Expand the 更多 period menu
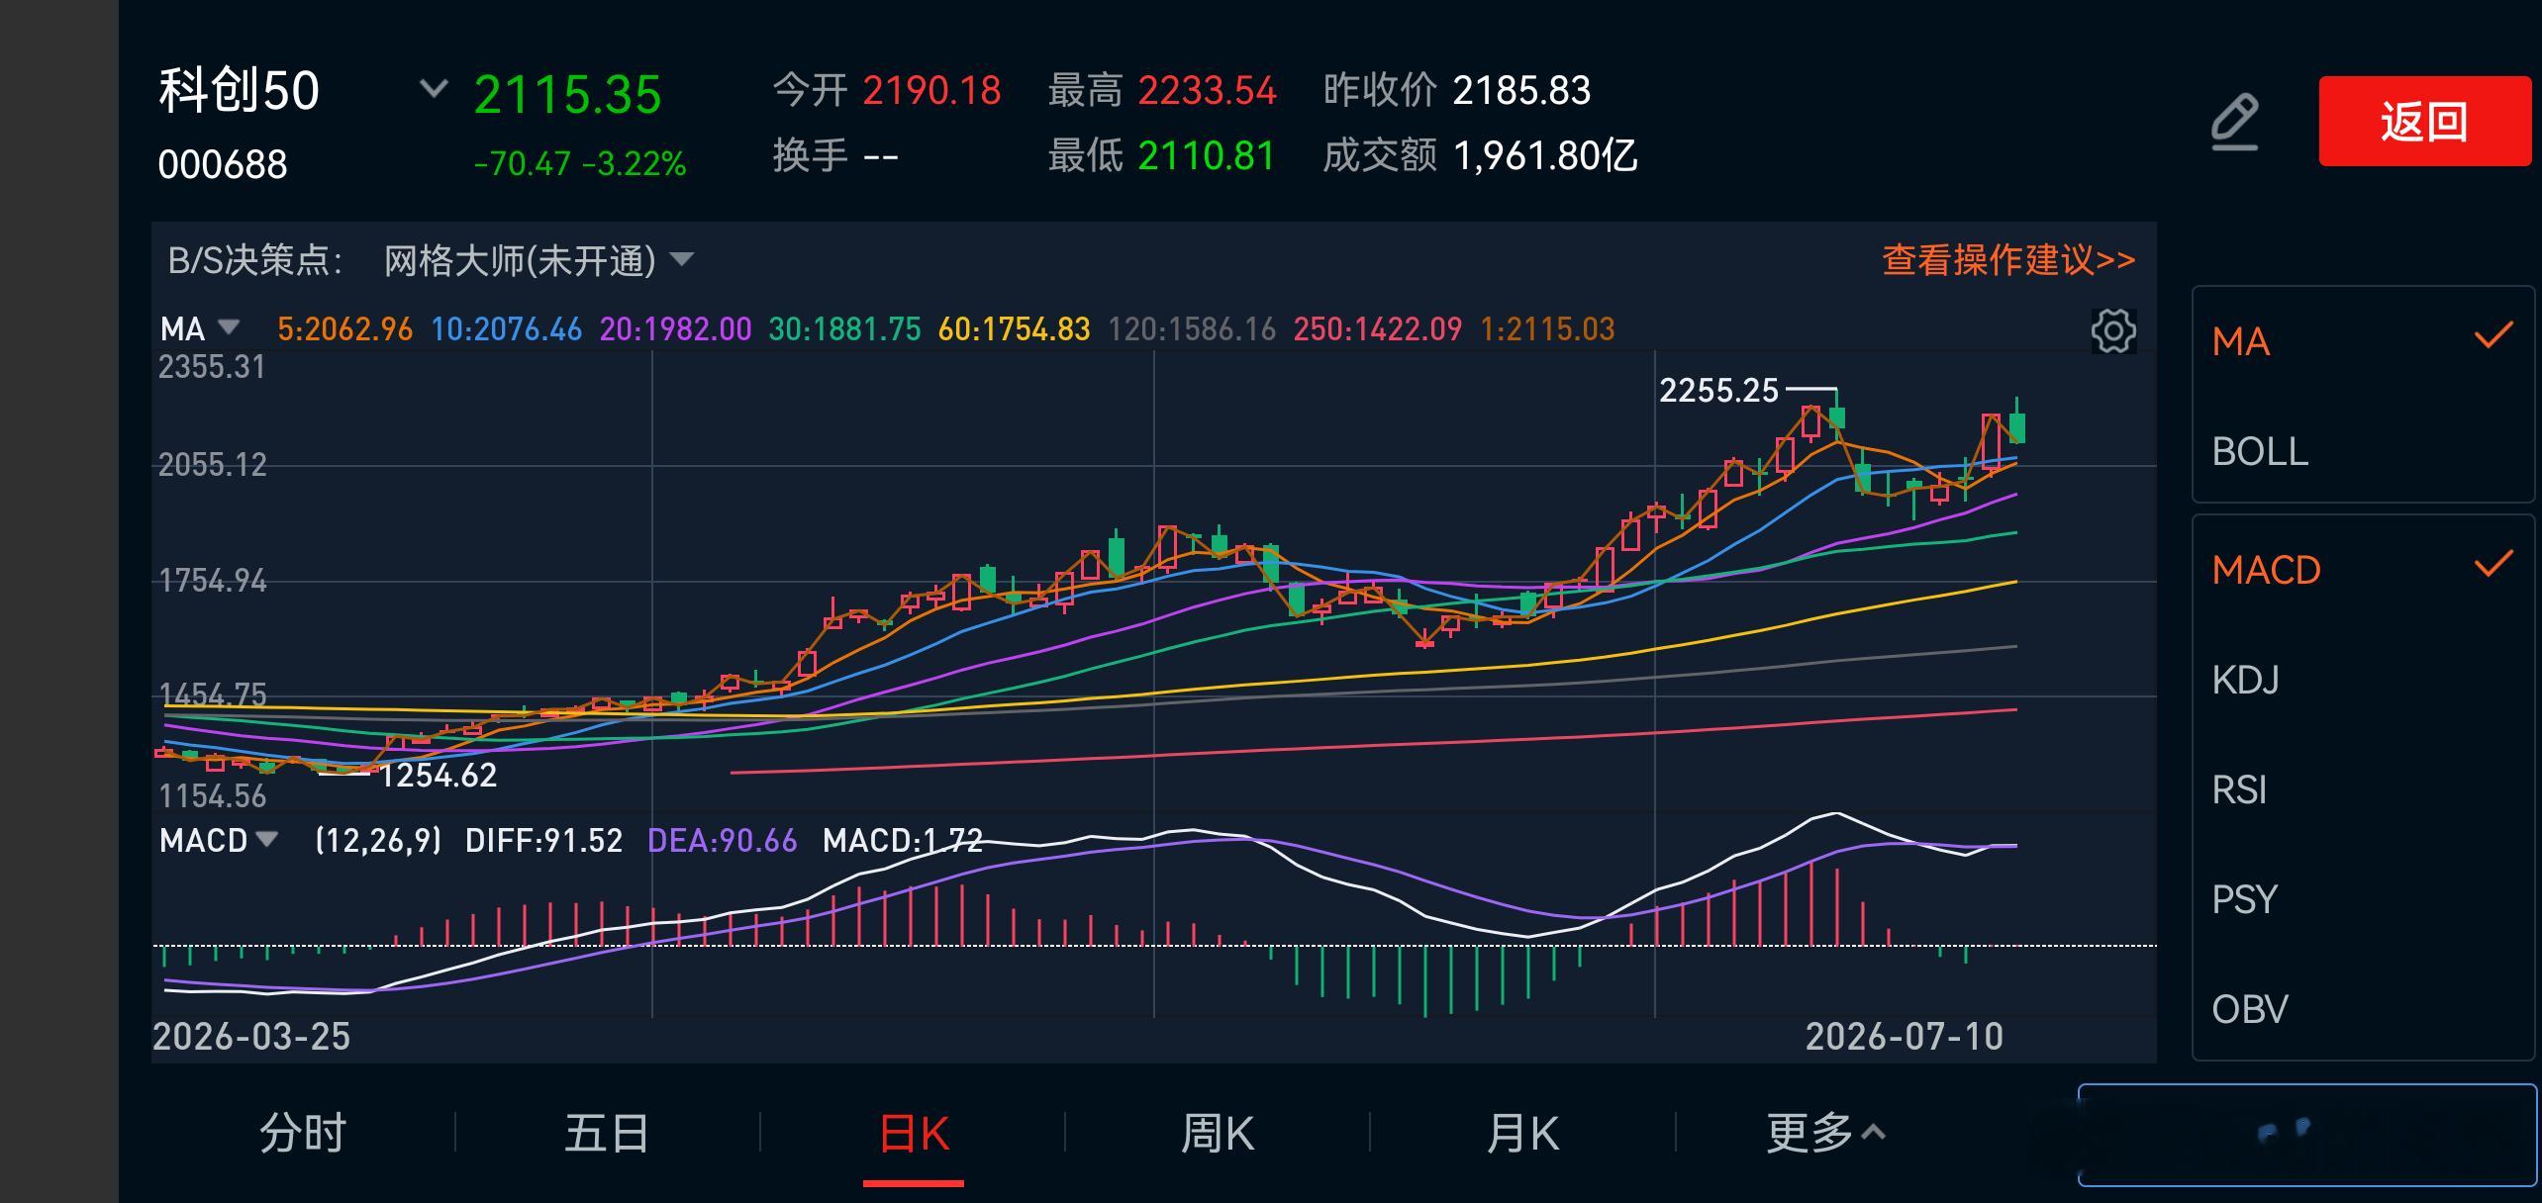The height and width of the screenshot is (1203, 2542). coord(1825,1132)
